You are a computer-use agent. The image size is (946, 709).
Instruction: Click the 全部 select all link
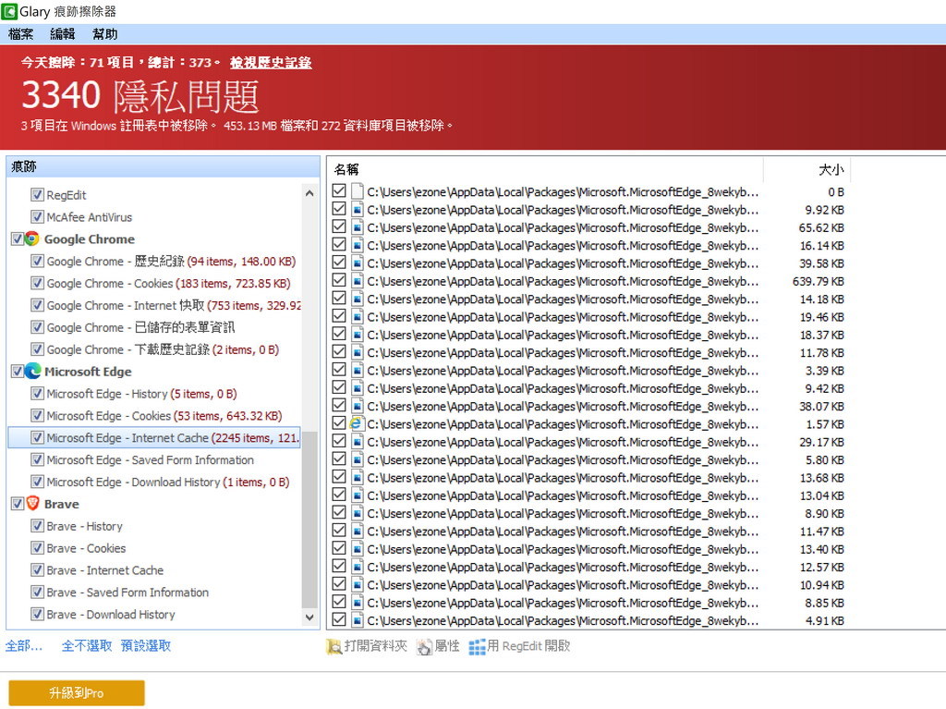point(24,645)
